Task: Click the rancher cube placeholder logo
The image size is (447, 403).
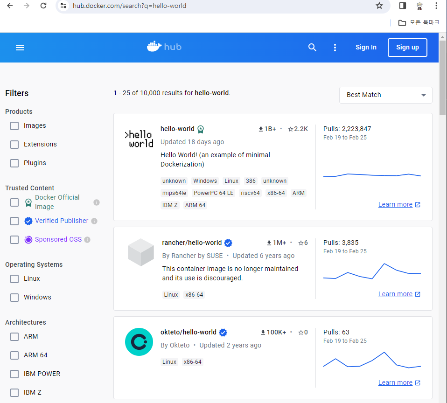Action: (x=141, y=252)
